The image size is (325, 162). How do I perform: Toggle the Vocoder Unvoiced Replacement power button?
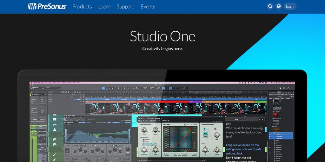(204, 129)
